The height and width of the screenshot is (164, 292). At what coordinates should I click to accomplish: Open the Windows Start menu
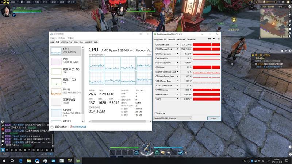click(x=4, y=161)
